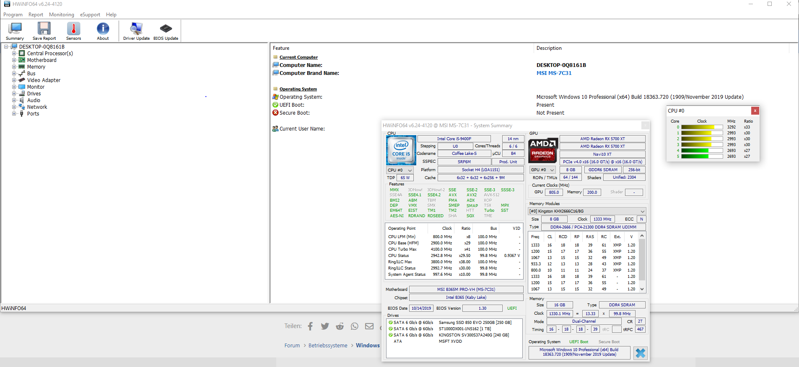Image resolution: width=799 pixels, height=367 pixels.
Task: Open the Program menu
Action: click(x=13, y=15)
